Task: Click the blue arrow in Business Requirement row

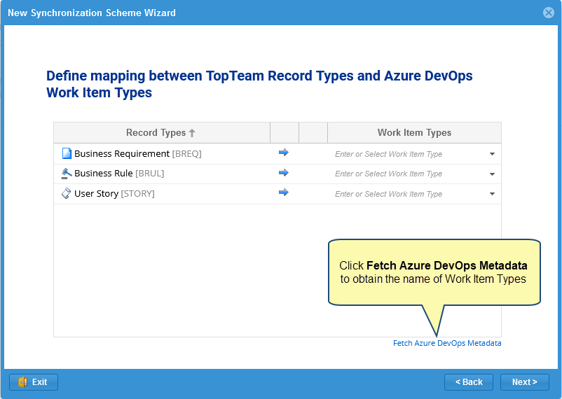Action: click(284, 153)
